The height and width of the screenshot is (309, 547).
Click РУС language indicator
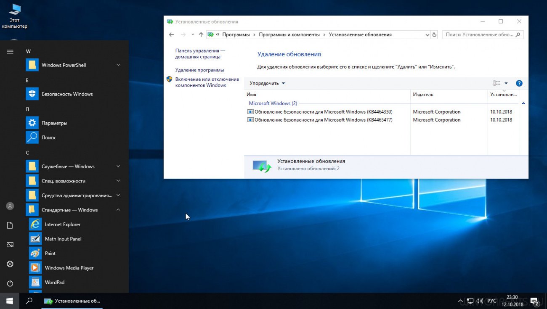coord(491,301)
